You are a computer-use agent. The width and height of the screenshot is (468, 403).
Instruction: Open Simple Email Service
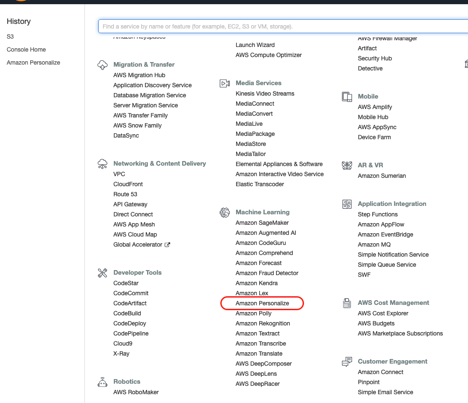[x=385, y=392]
